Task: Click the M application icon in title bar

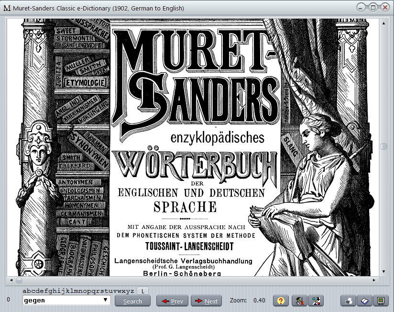Action: (7, 8)
